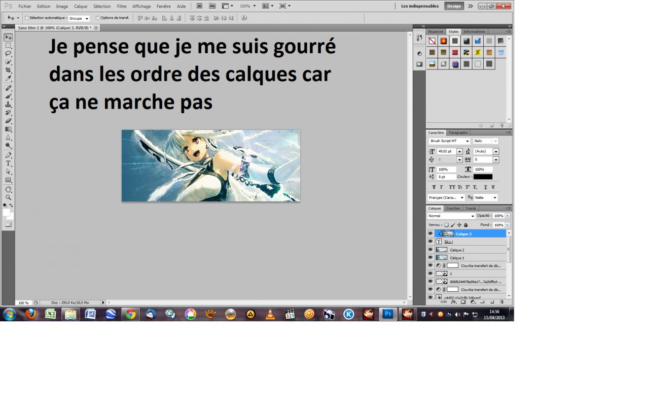Click the foreground color swatch

7,212
